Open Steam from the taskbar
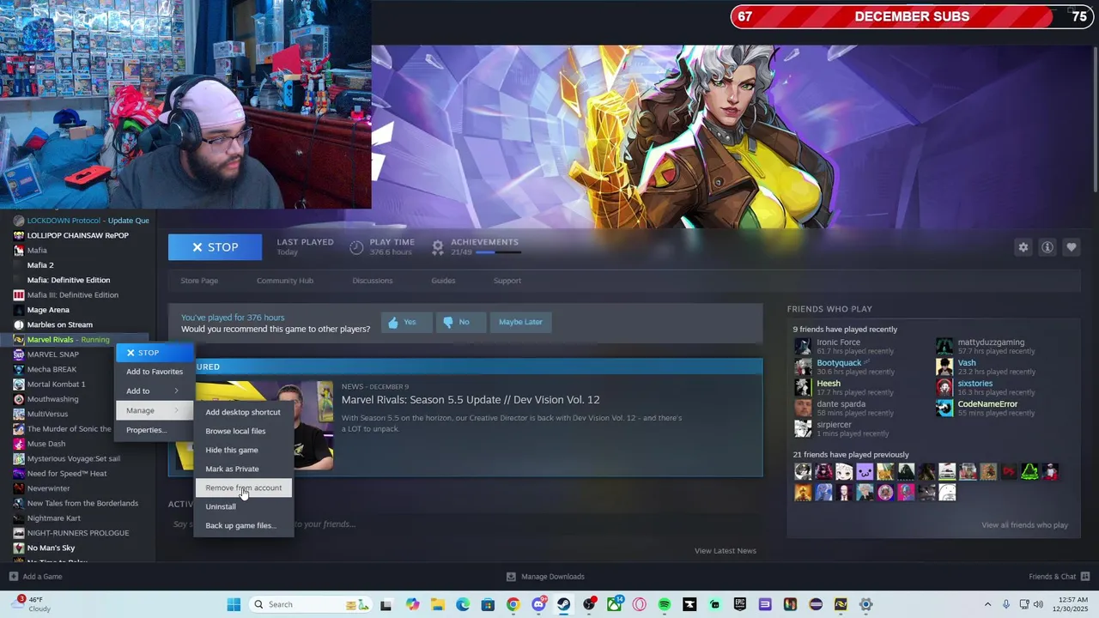 564,604
